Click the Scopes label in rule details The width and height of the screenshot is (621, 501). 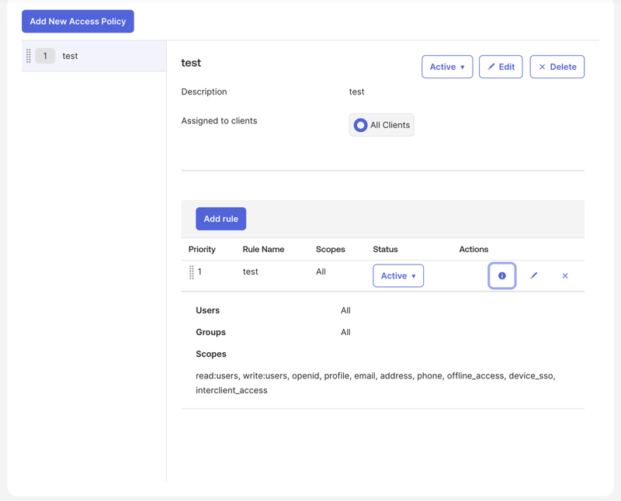(x=211, y=354)
